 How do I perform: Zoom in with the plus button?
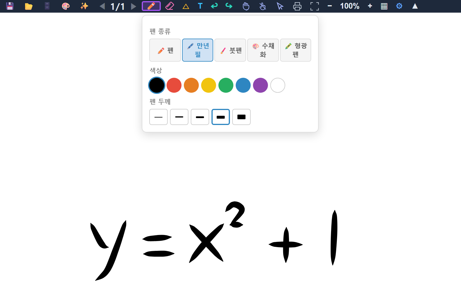point(370,6)
